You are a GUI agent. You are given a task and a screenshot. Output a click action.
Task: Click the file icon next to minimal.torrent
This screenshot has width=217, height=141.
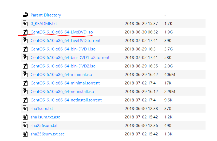(25, 83)
